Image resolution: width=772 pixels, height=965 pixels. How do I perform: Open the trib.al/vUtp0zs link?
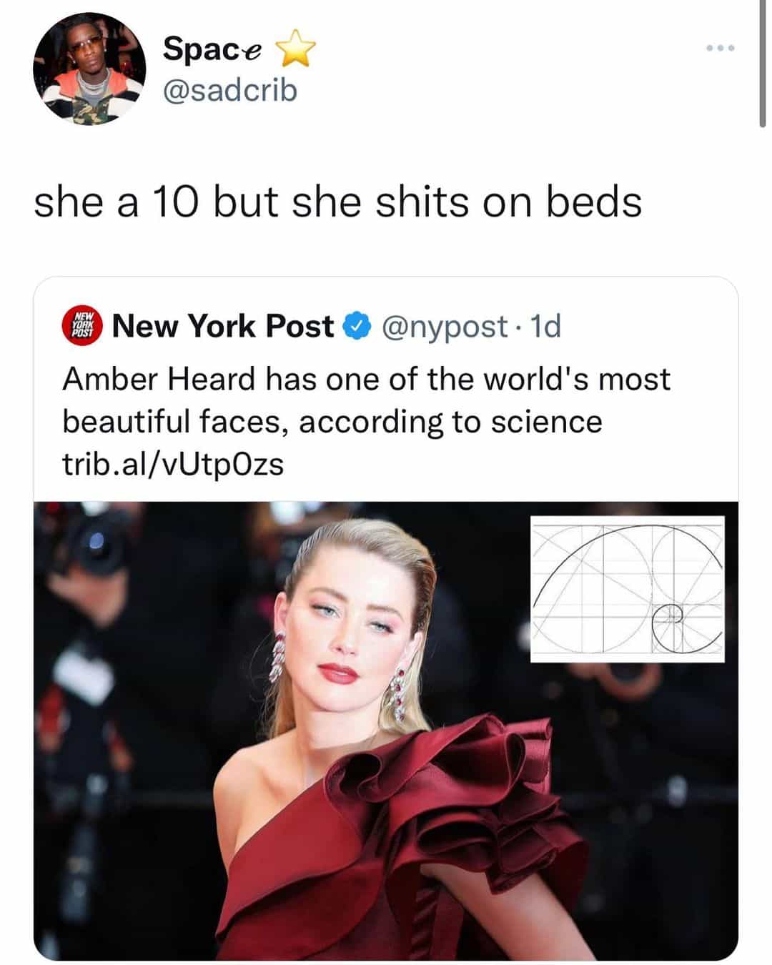click(173, 464)
